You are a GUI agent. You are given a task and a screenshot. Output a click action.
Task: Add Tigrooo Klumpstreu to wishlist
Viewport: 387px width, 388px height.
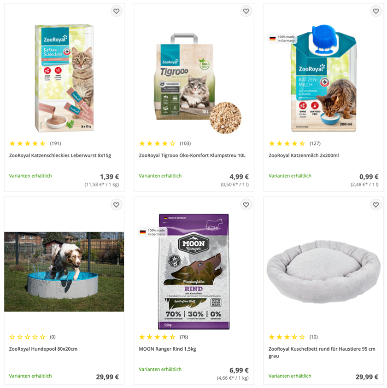[x=246, y=11]
